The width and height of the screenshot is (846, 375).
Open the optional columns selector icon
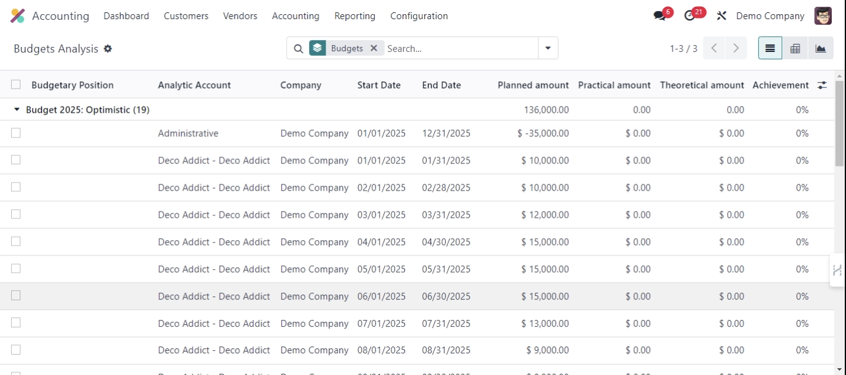pos(822,85)
